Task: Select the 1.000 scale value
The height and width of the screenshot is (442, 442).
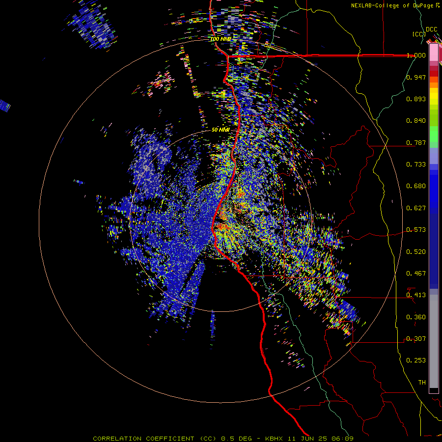Action: coord(416,55)
